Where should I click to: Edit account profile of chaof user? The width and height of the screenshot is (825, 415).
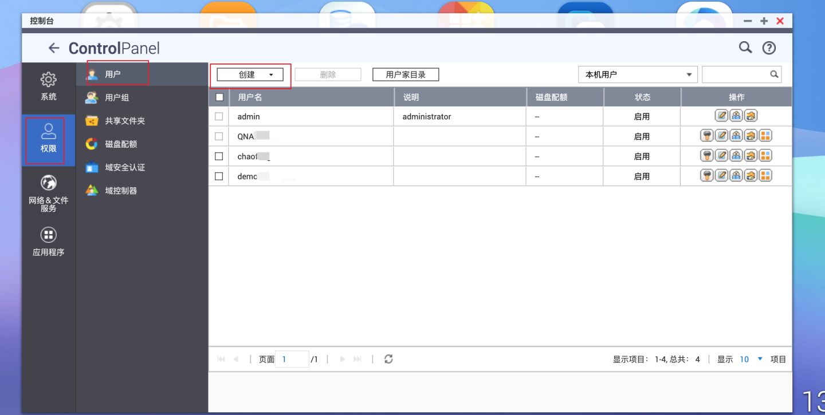722,156
